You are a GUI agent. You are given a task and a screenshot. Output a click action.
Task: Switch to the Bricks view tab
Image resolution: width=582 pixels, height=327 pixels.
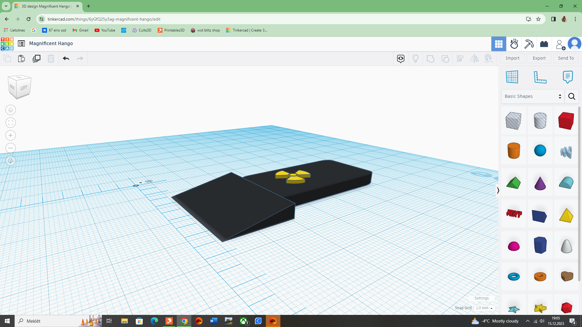click(544, 44)
